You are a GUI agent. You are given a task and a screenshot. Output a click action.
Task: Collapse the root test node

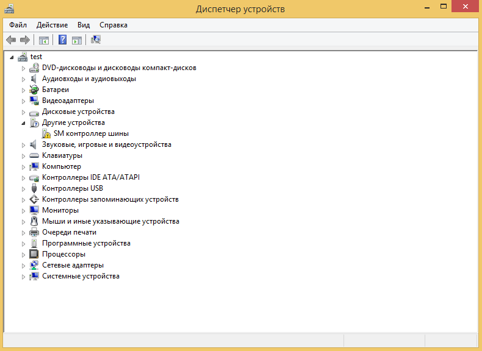tap(12, 57)
